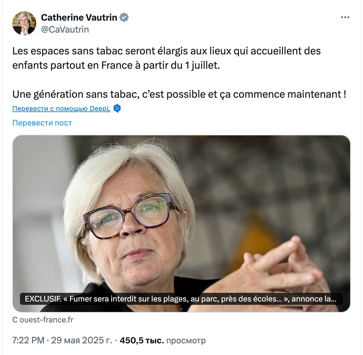363x355 pixels.
Task: Follow the "С ouest-france.fr" source link
Action: pos(43,320)
